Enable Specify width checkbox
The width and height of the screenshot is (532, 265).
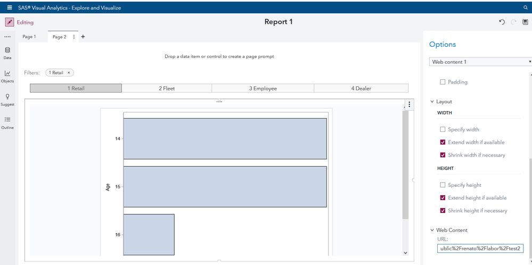(443, 129)
